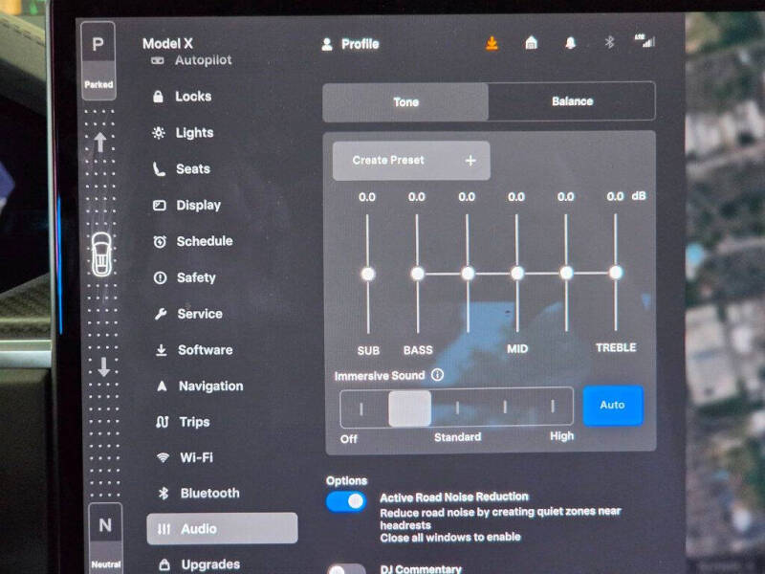Viewport: 765px width, 574px height.
Task: Click the Immersive Sound info icon
Action: coord(437,375)
